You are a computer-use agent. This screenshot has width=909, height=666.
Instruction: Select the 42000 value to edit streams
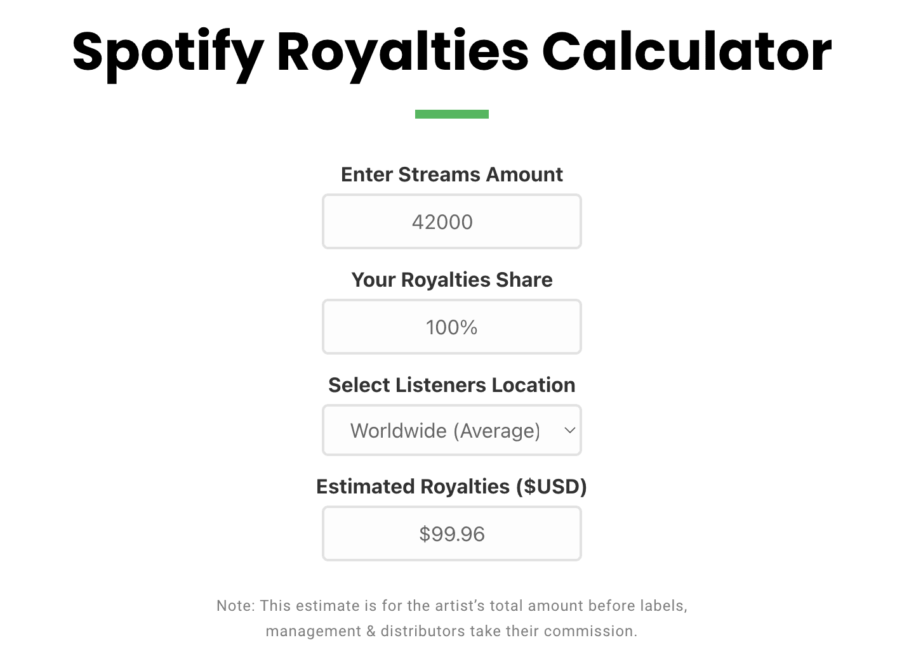point(442,221)
